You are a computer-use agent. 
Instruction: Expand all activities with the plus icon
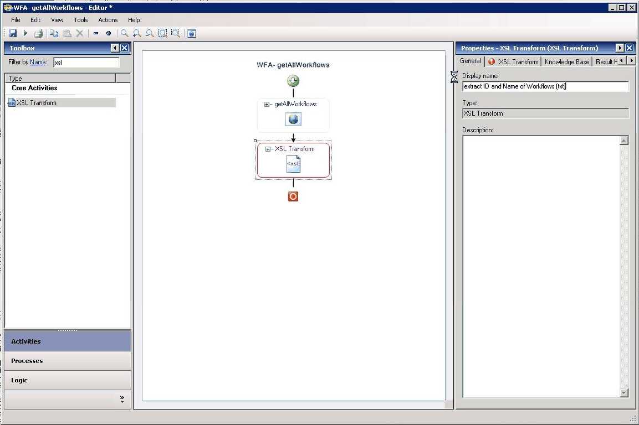[109, 33]
